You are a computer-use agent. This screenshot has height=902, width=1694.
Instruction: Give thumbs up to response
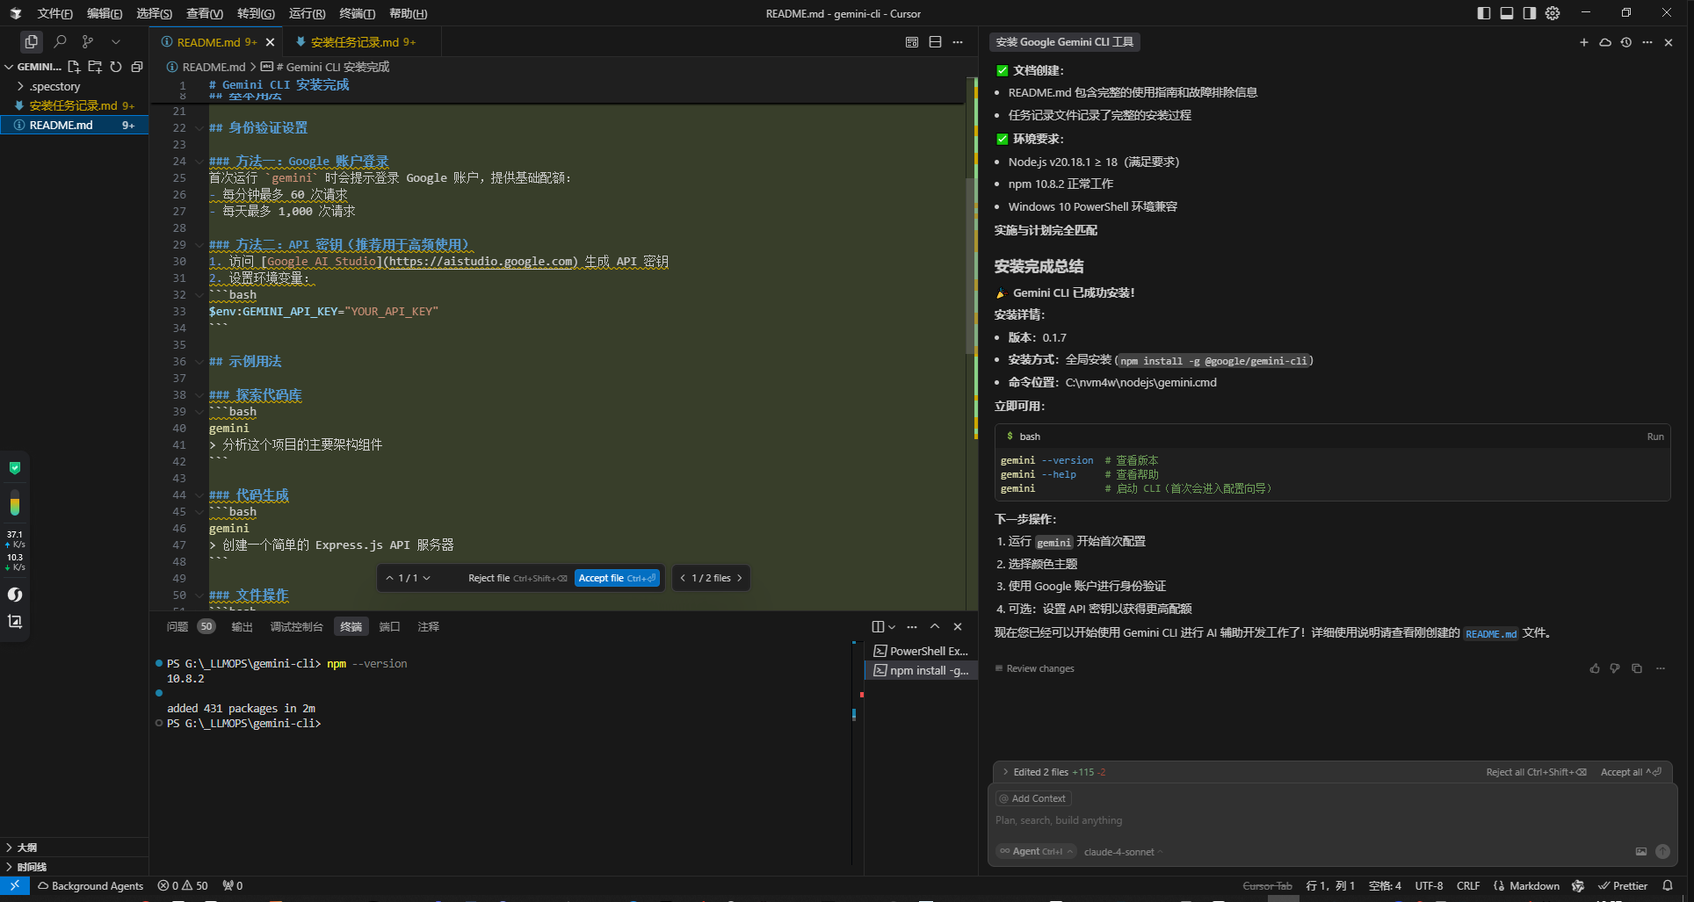click(x=1595, y=668)
